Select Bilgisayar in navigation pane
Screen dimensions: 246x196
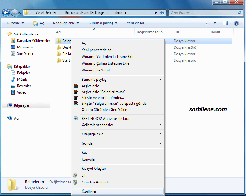click(22, 105)
